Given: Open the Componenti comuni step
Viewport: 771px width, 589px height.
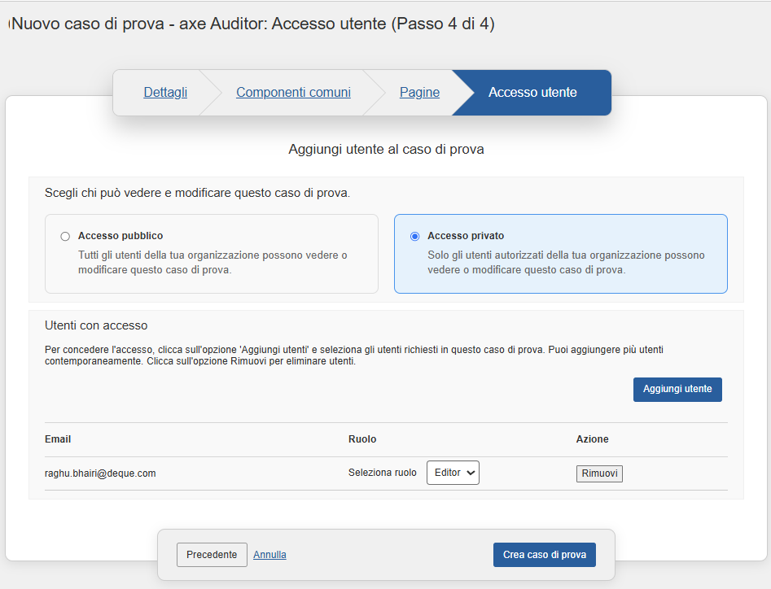Looking at the screenshot, I should click(x=293, y=93).
